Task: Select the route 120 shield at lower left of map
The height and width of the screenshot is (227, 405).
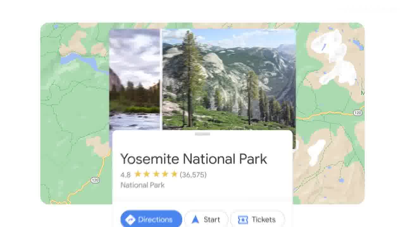Action: tap(95, 180)
